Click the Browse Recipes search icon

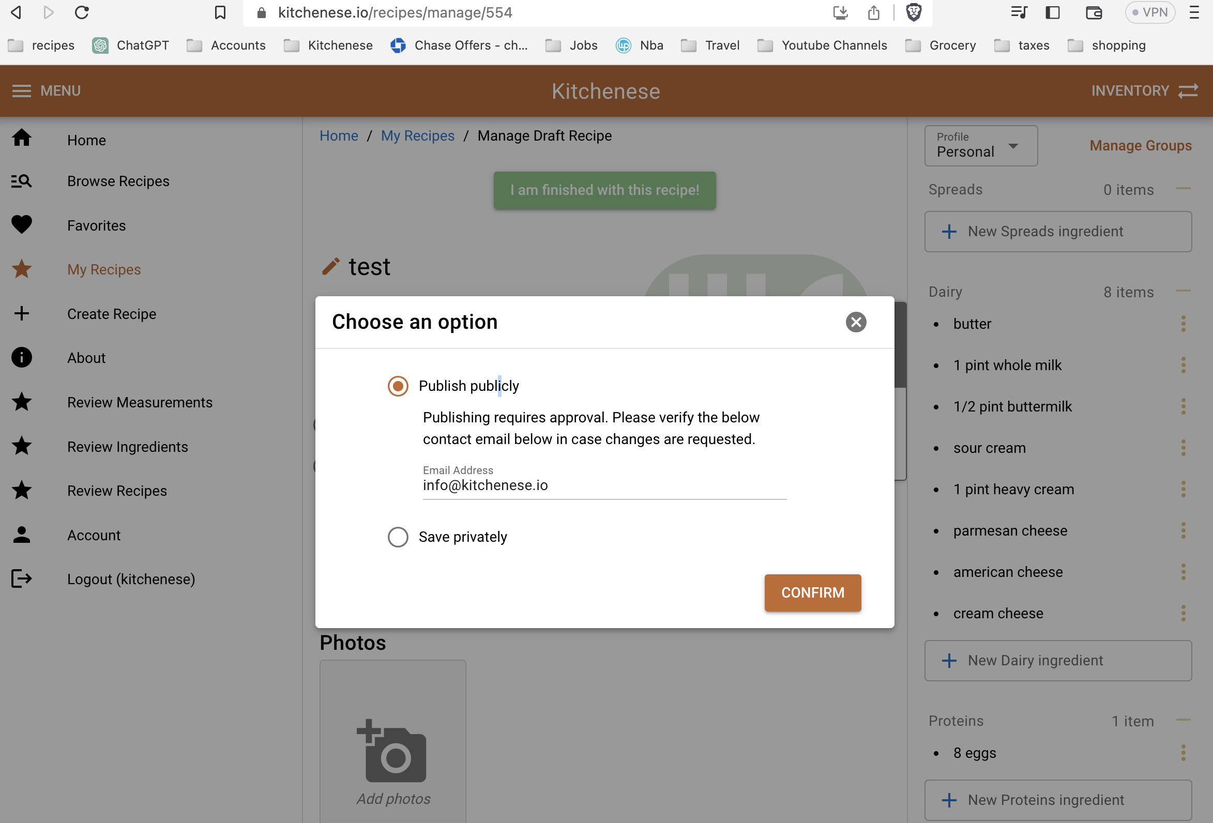[22, 181]
